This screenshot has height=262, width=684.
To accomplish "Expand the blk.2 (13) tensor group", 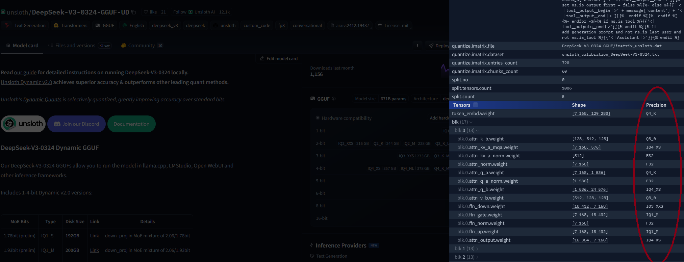I will pyautogui.click(x=466, y=257).
